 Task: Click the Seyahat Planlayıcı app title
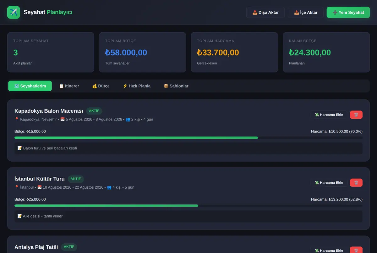48,13
